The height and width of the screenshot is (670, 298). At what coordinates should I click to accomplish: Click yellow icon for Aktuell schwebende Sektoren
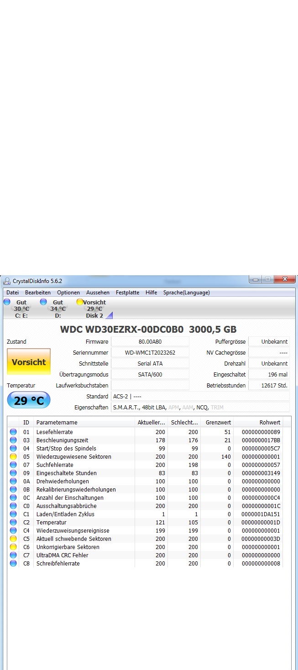[x=13, y=539]
